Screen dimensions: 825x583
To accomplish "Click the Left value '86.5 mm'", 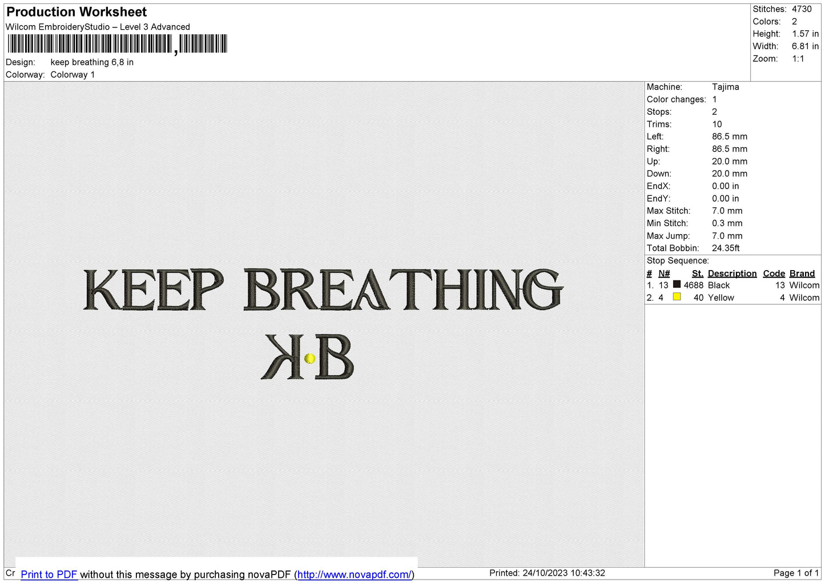I will point(729,136).
